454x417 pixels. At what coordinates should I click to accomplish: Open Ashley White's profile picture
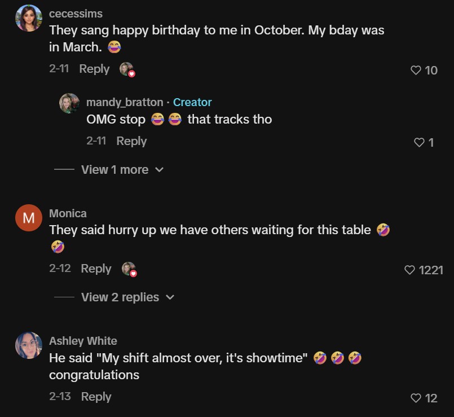point(29,345)
